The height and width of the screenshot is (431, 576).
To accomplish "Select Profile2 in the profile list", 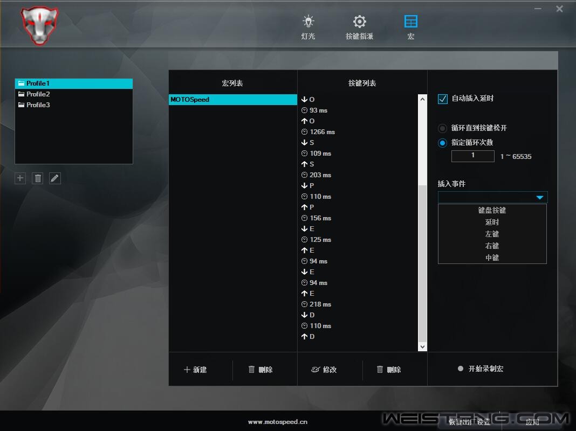I will pos(73,94).
